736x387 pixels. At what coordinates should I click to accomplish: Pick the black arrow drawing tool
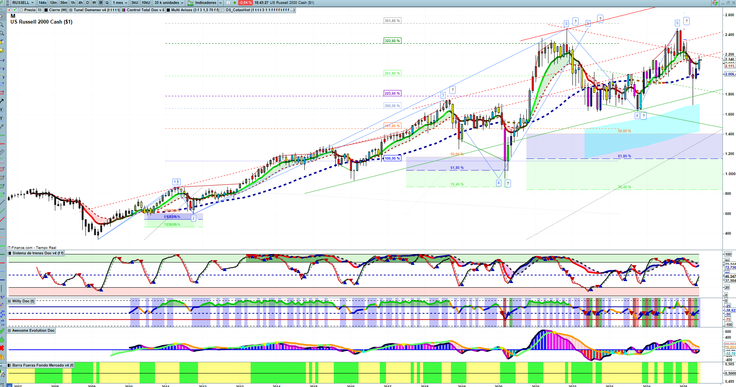2,101
